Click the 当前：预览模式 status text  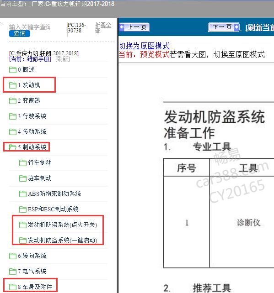click(144, 55)
